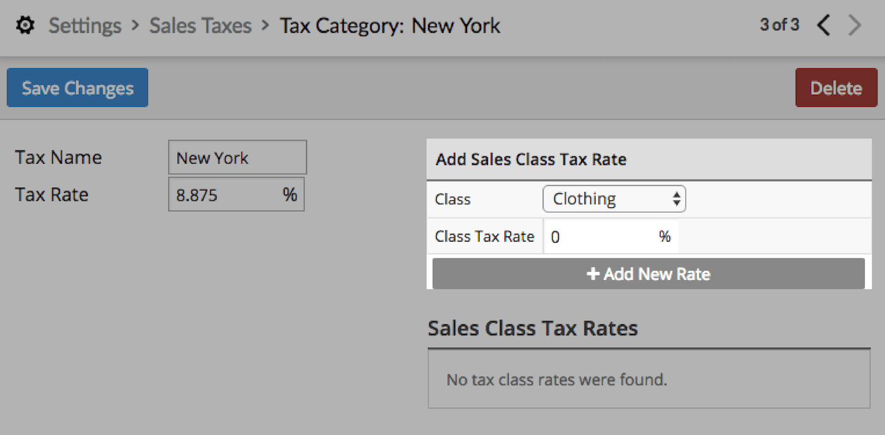Open Settings breadcrumb link
Image resolution: width=885 pixels, height=435 pixels.
pyautogui.click(x=85, y=26)
